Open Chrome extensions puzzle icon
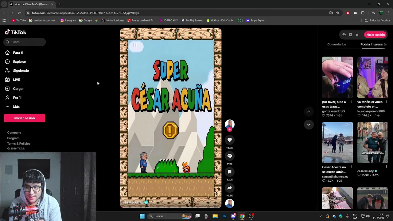 pos(363,13)
